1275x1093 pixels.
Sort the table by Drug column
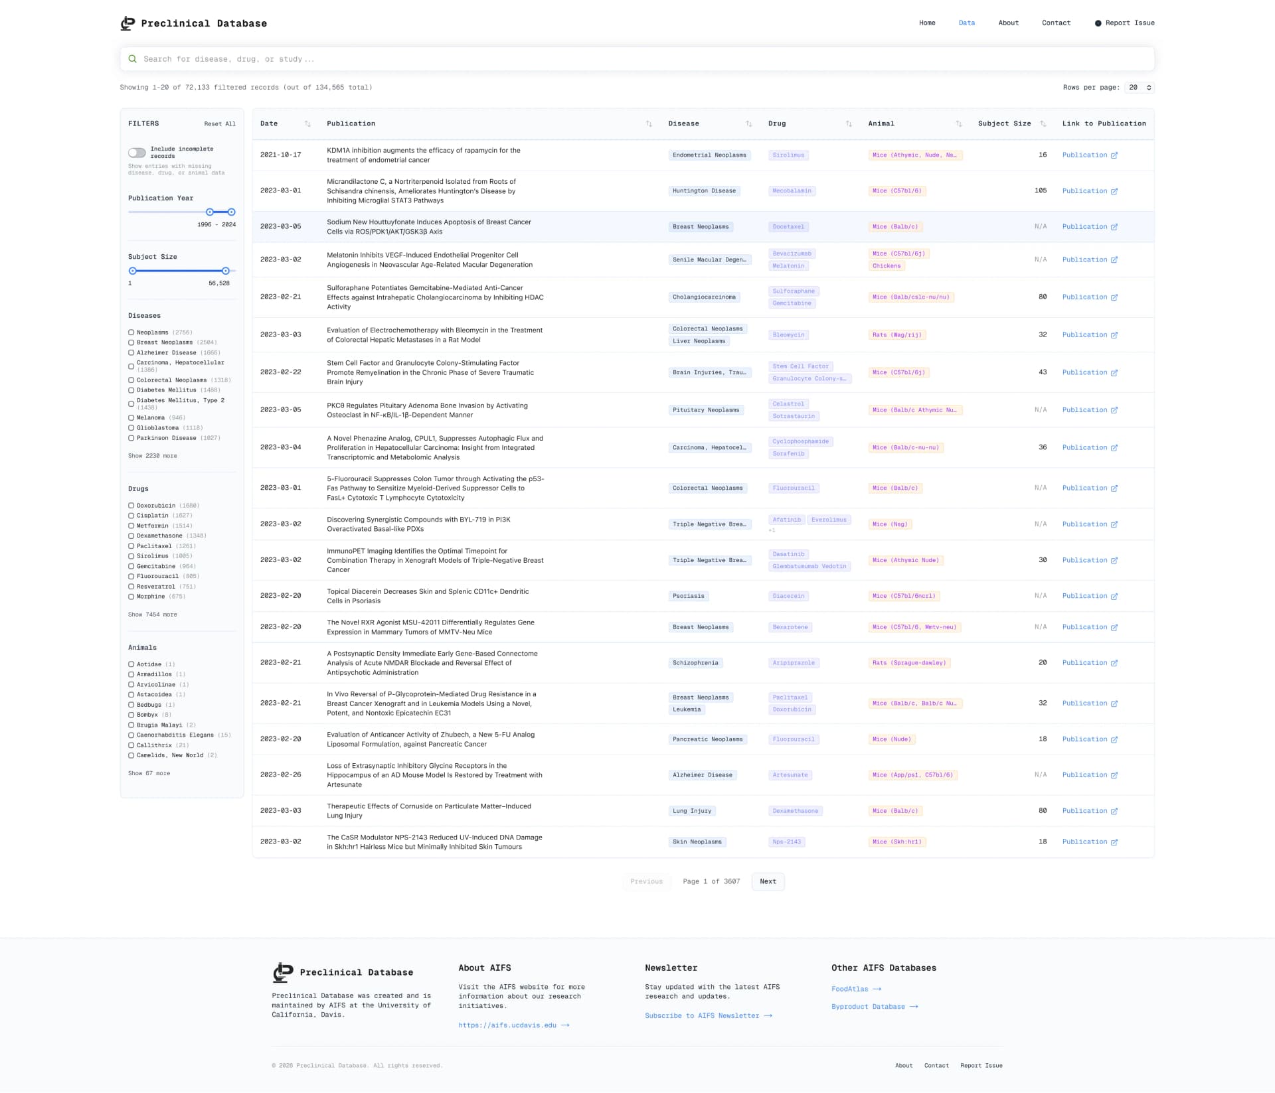point(848,123)
